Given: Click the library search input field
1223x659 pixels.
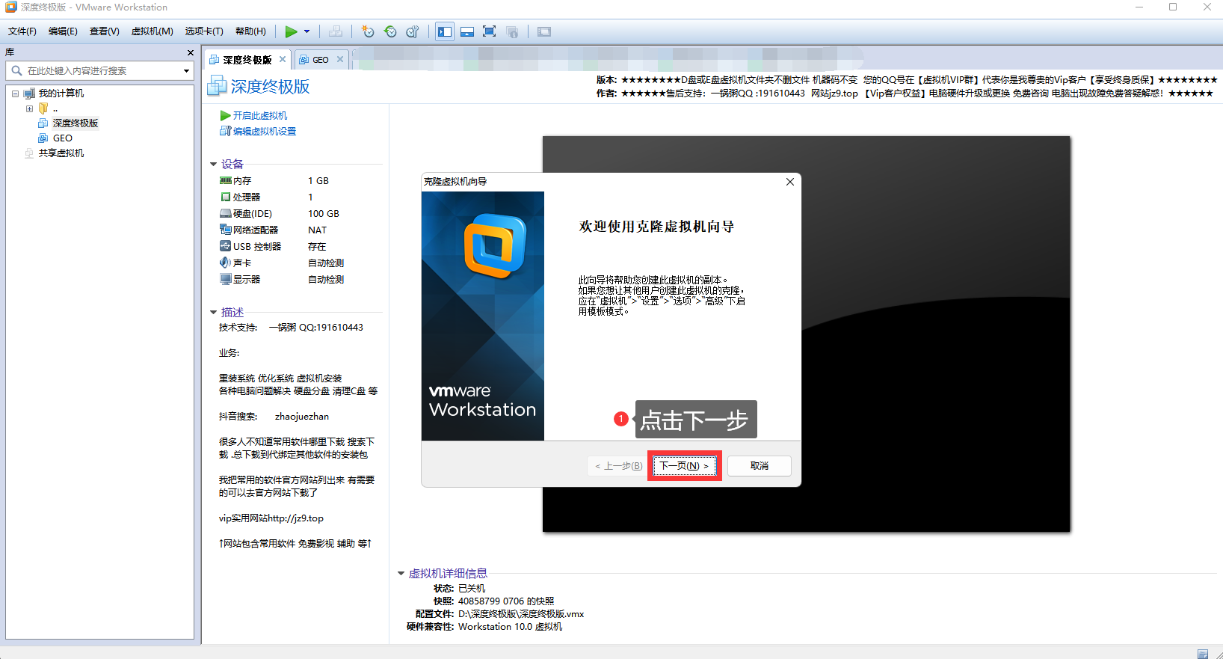Looking at the screenshot, I should (99, 70).
